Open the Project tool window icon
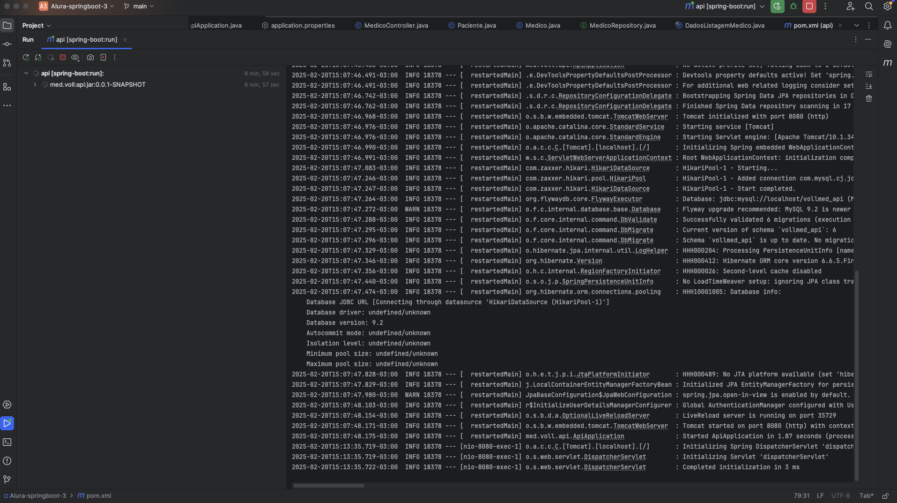The image size is (897, 503). 7,25
